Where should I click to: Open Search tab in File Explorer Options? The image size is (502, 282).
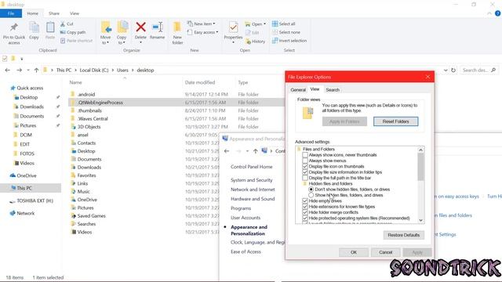point(333,90)
